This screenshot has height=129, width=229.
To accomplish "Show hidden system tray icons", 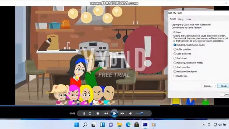I will pyautogui.click(x=204, y=125).
